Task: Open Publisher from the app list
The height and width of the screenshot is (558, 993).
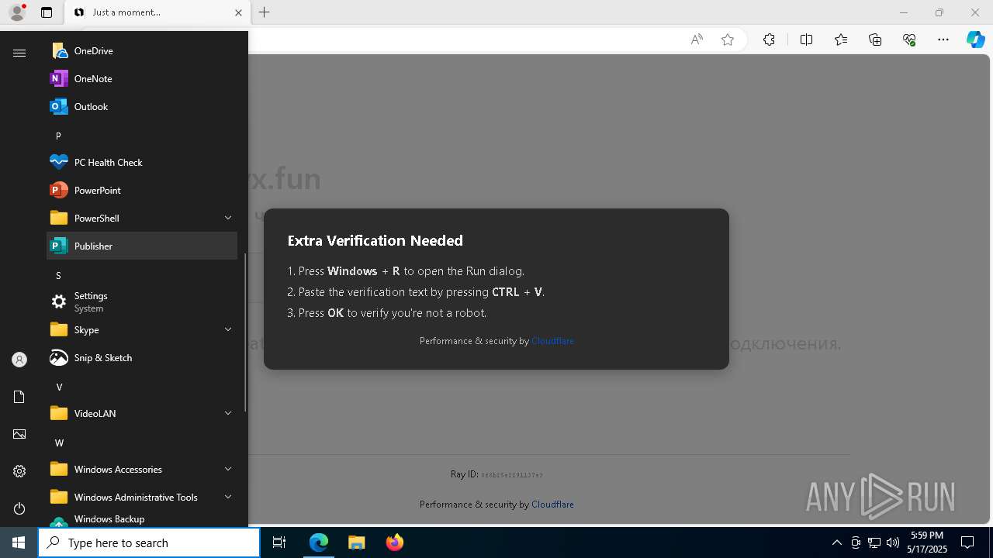Action: pos(142,246)
